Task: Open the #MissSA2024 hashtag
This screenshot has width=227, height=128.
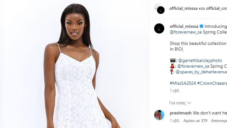Action: tap(183, 83)
